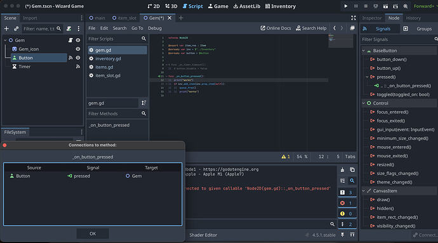Toggle alphabetical sorting of methods icon

click(143, 103)
